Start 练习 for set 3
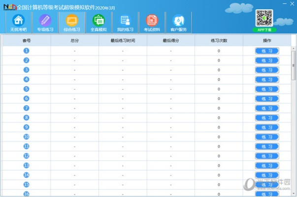This screenshot has width=297, height=197. click(267, 70)
